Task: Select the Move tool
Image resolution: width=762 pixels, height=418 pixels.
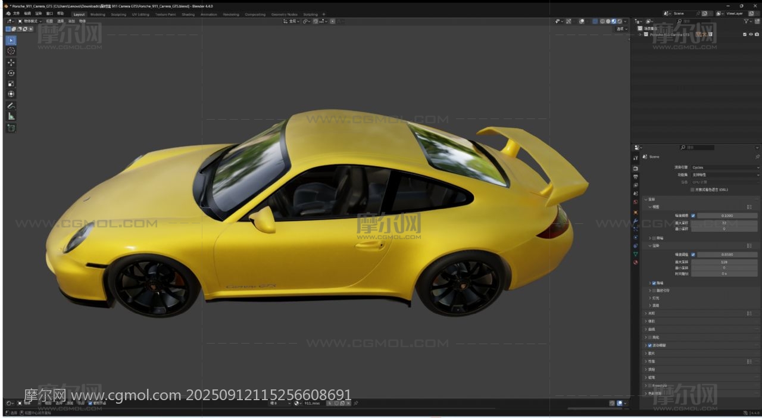Action: (x=11, y=62)
